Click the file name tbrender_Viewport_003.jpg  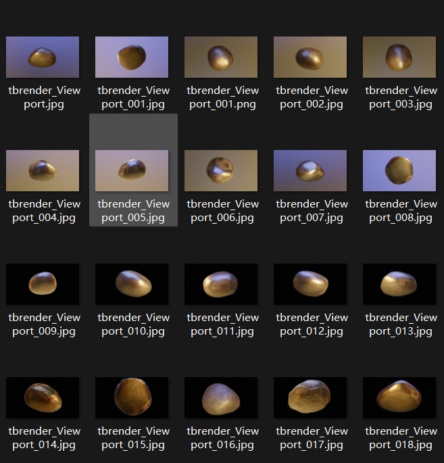(x=401, y=97)
